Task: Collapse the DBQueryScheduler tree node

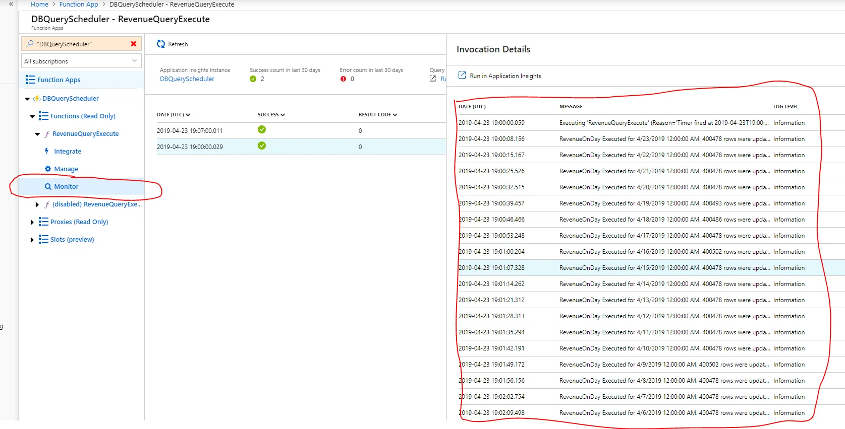Action: pos(27,99)
